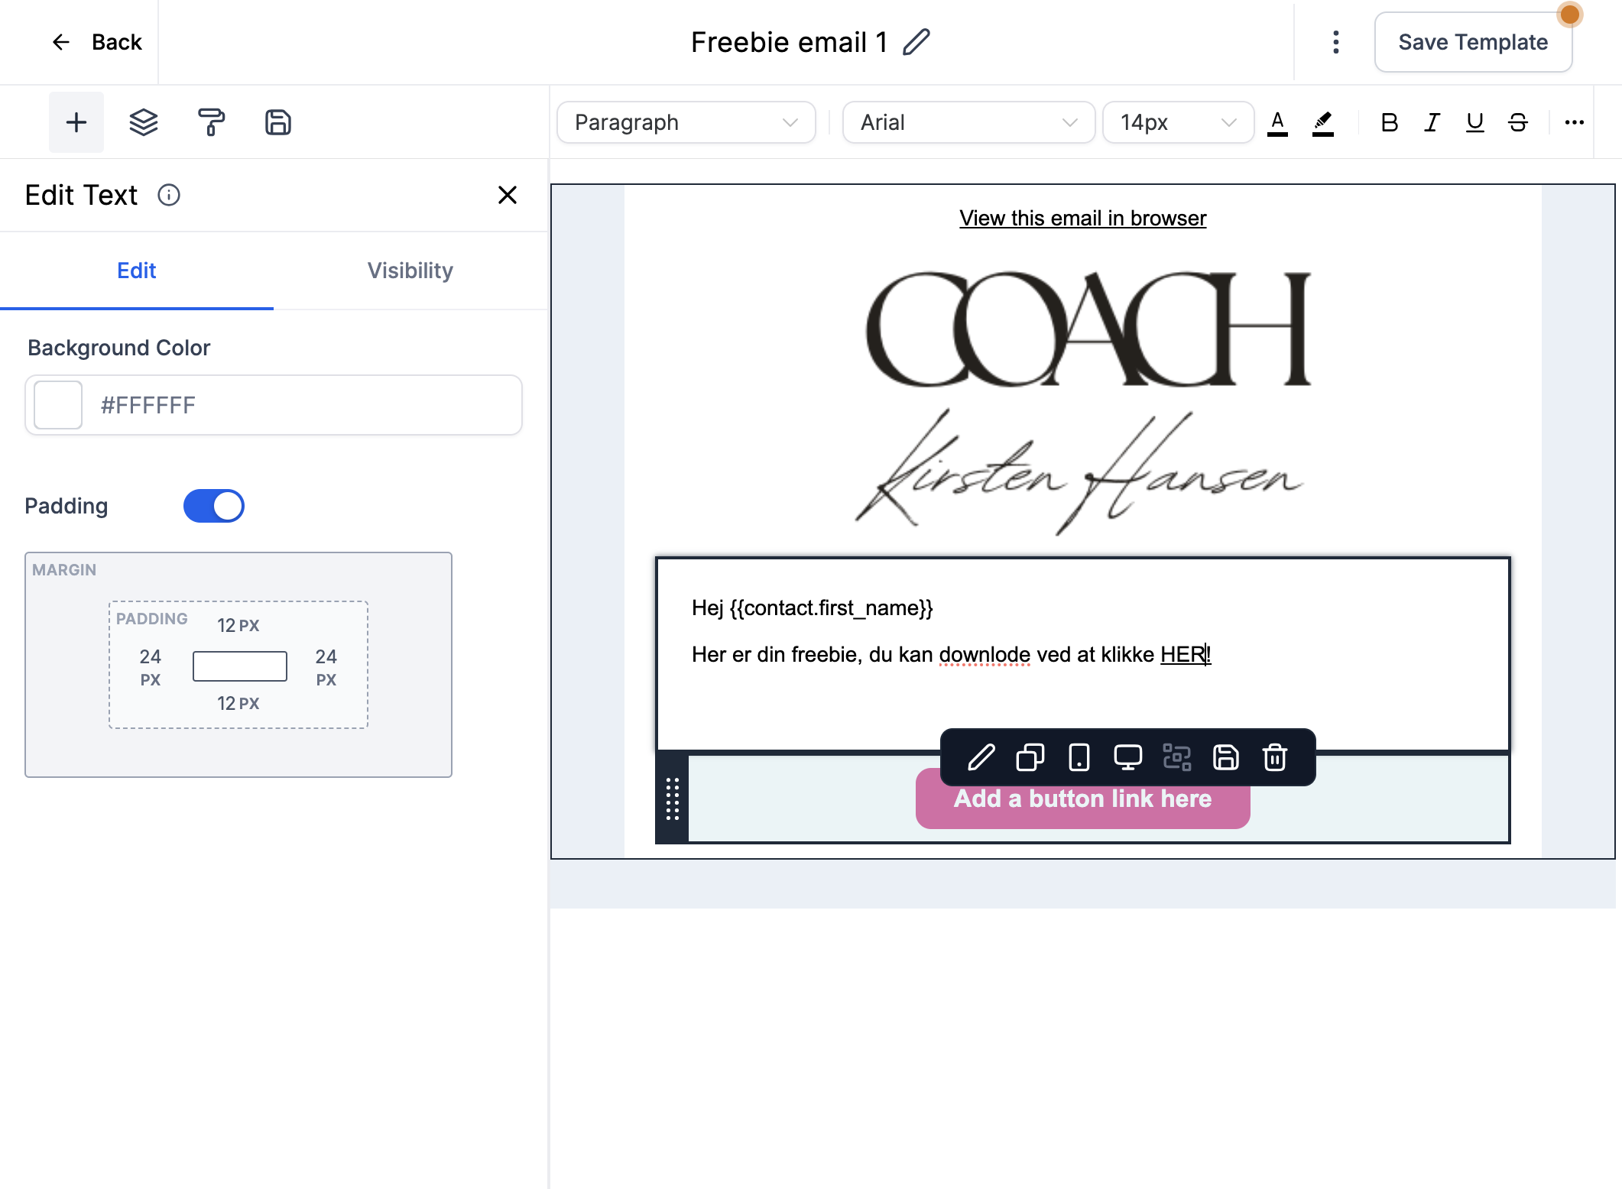Click the text color A icon

1277,123
